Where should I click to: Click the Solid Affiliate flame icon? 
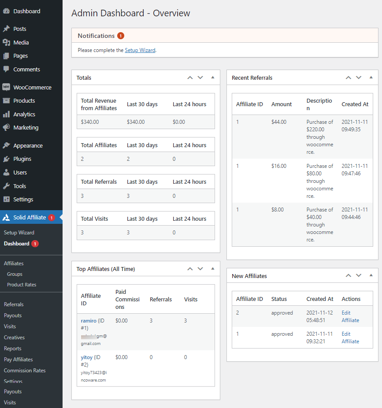point(7,217)
